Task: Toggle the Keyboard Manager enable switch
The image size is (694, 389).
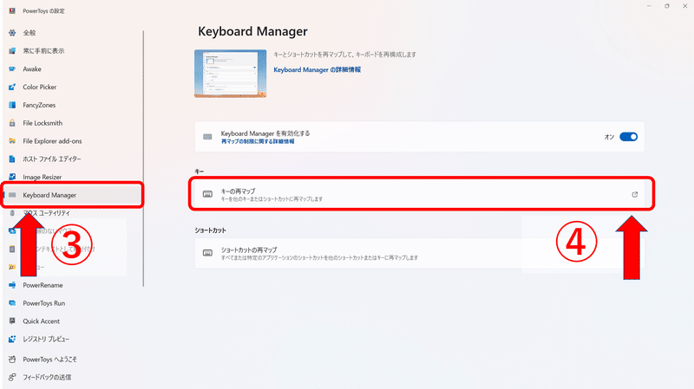Action: click(628, 137)
